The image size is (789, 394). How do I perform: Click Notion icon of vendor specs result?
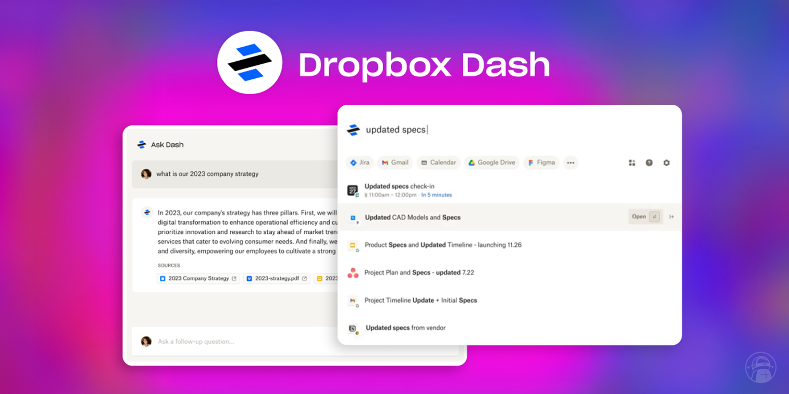click(353, 329)
